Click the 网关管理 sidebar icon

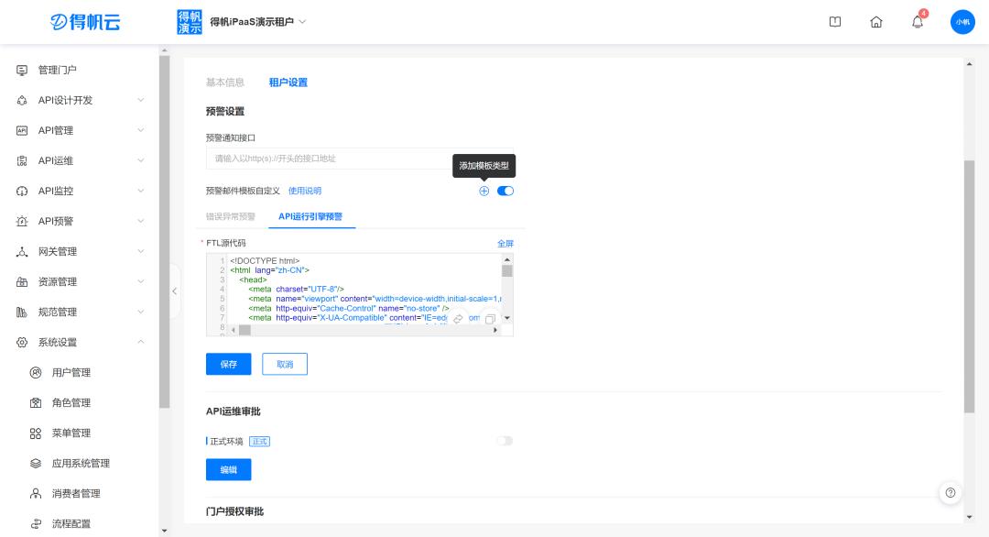coord(22,252)
